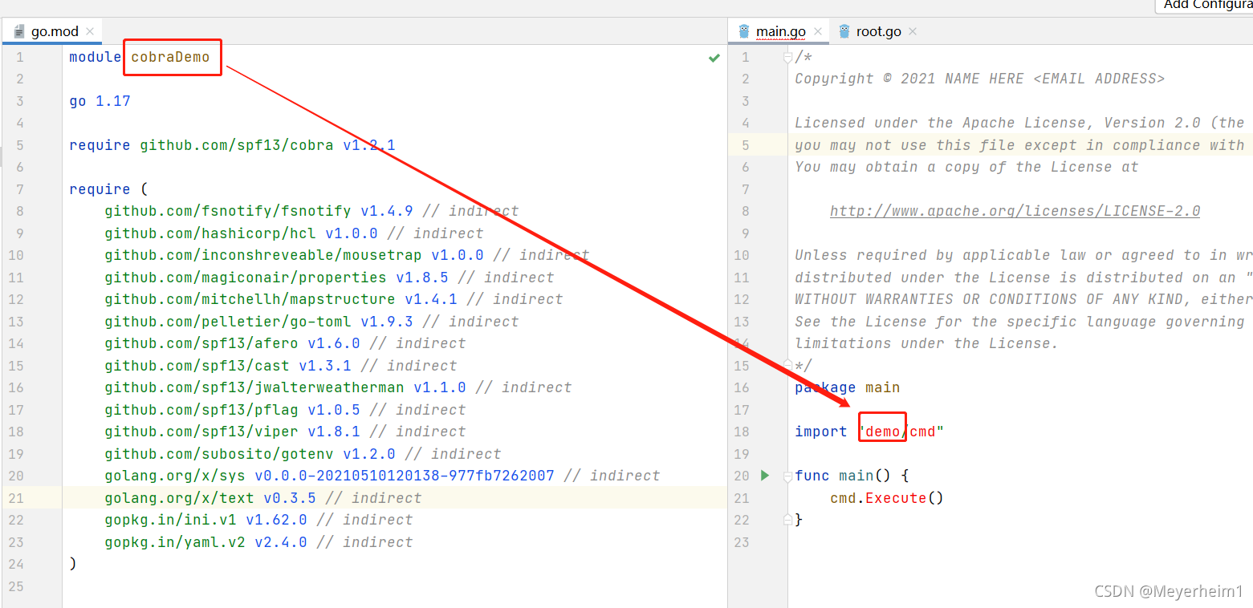Click "func main() {" declaration
Viewport: 1253px width, 608px height.
852,476
